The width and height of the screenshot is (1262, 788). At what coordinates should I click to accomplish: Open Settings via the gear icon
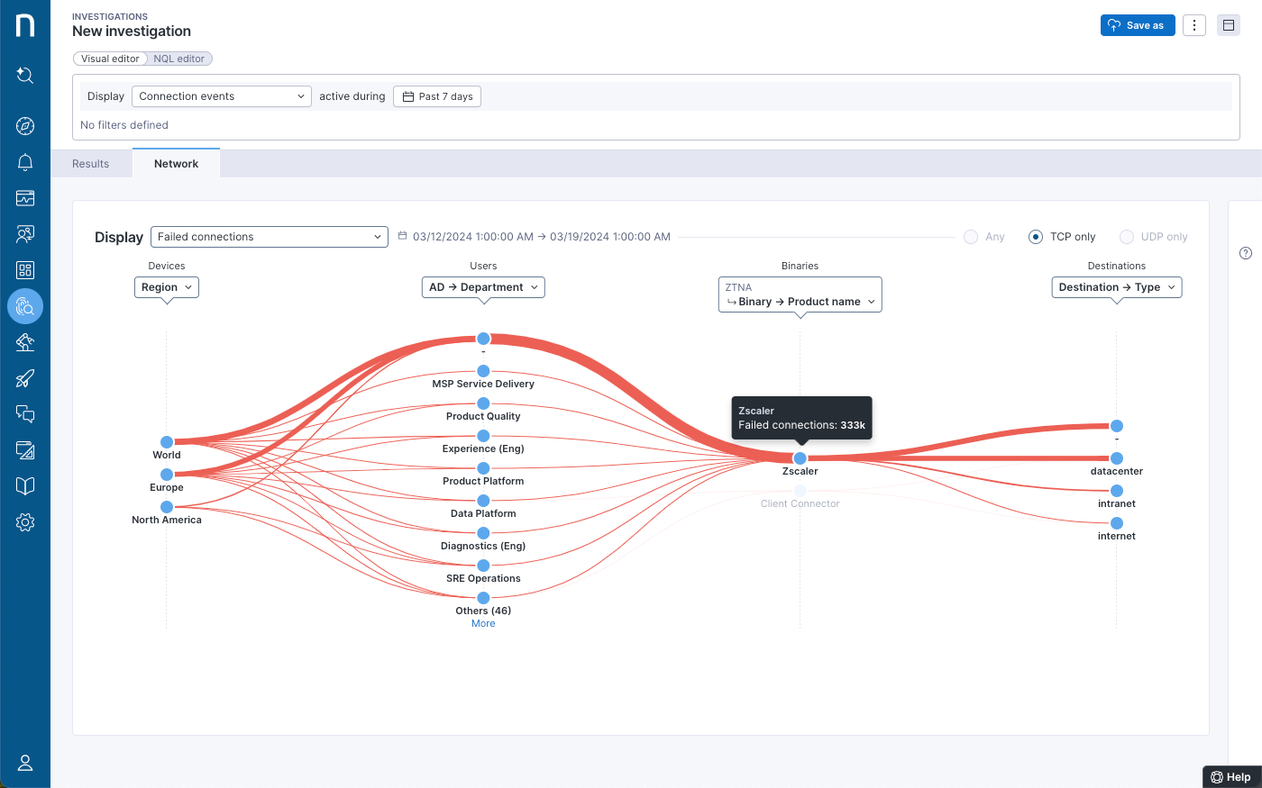[25, 521]
